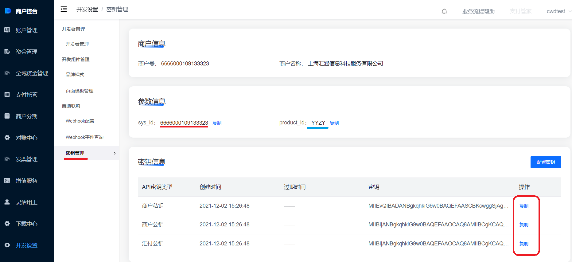Copy the 商户公钥 key
572x262 pixels.
click(524, 225)
